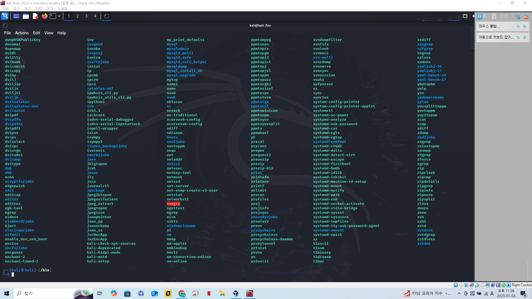Screen dimensions: 532x299
Task: Disable future keyboard capture notifications
Action: 518,37
